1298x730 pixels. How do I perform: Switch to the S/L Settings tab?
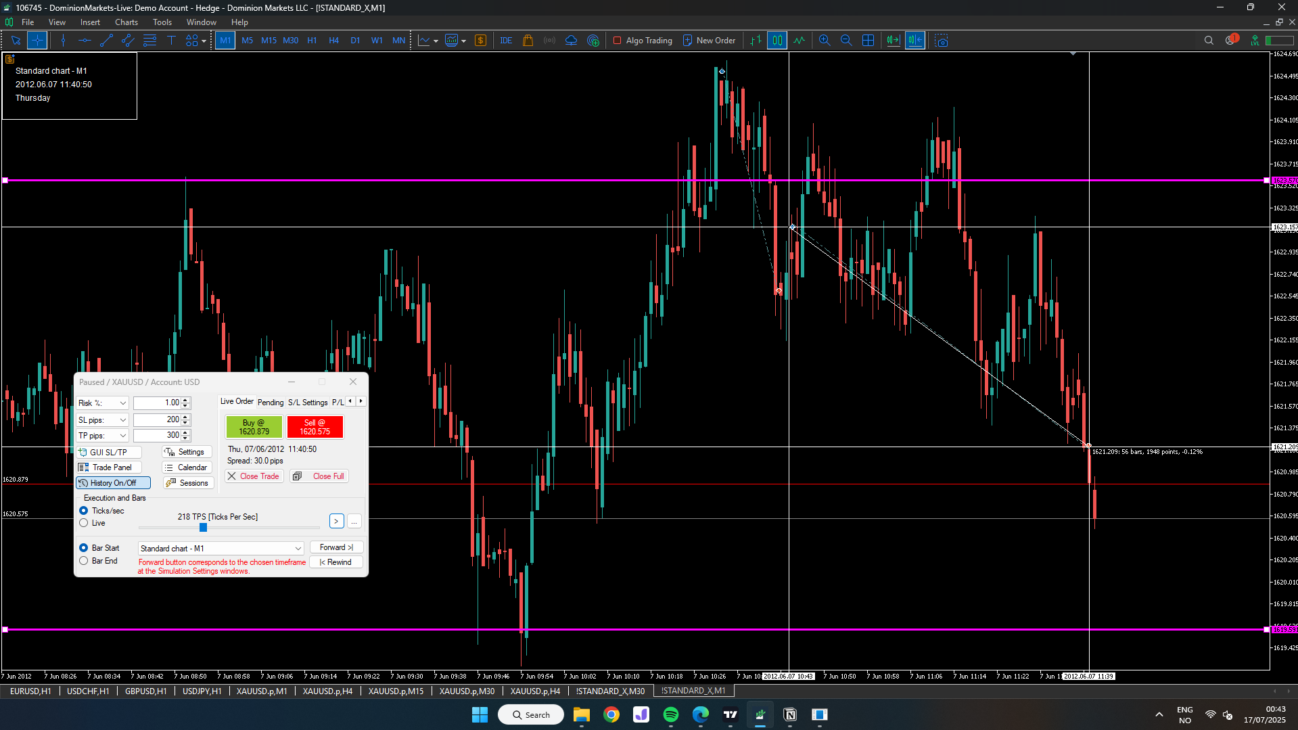pos(308,403)
